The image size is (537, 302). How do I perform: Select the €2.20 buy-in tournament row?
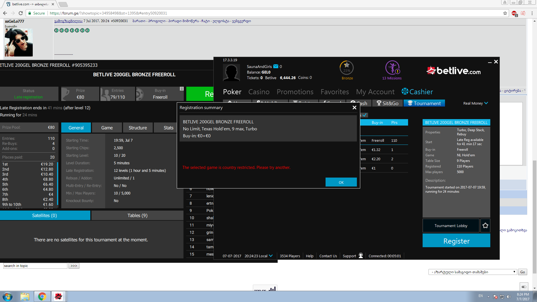(384, 159)
